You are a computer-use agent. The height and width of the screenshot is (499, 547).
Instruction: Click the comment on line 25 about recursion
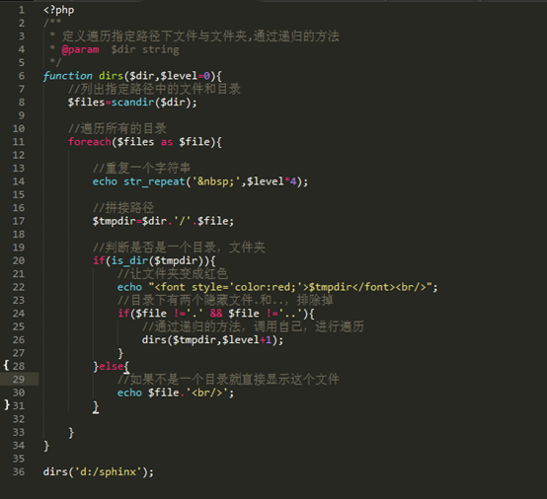pyautogui.click(x=253, y=326)
